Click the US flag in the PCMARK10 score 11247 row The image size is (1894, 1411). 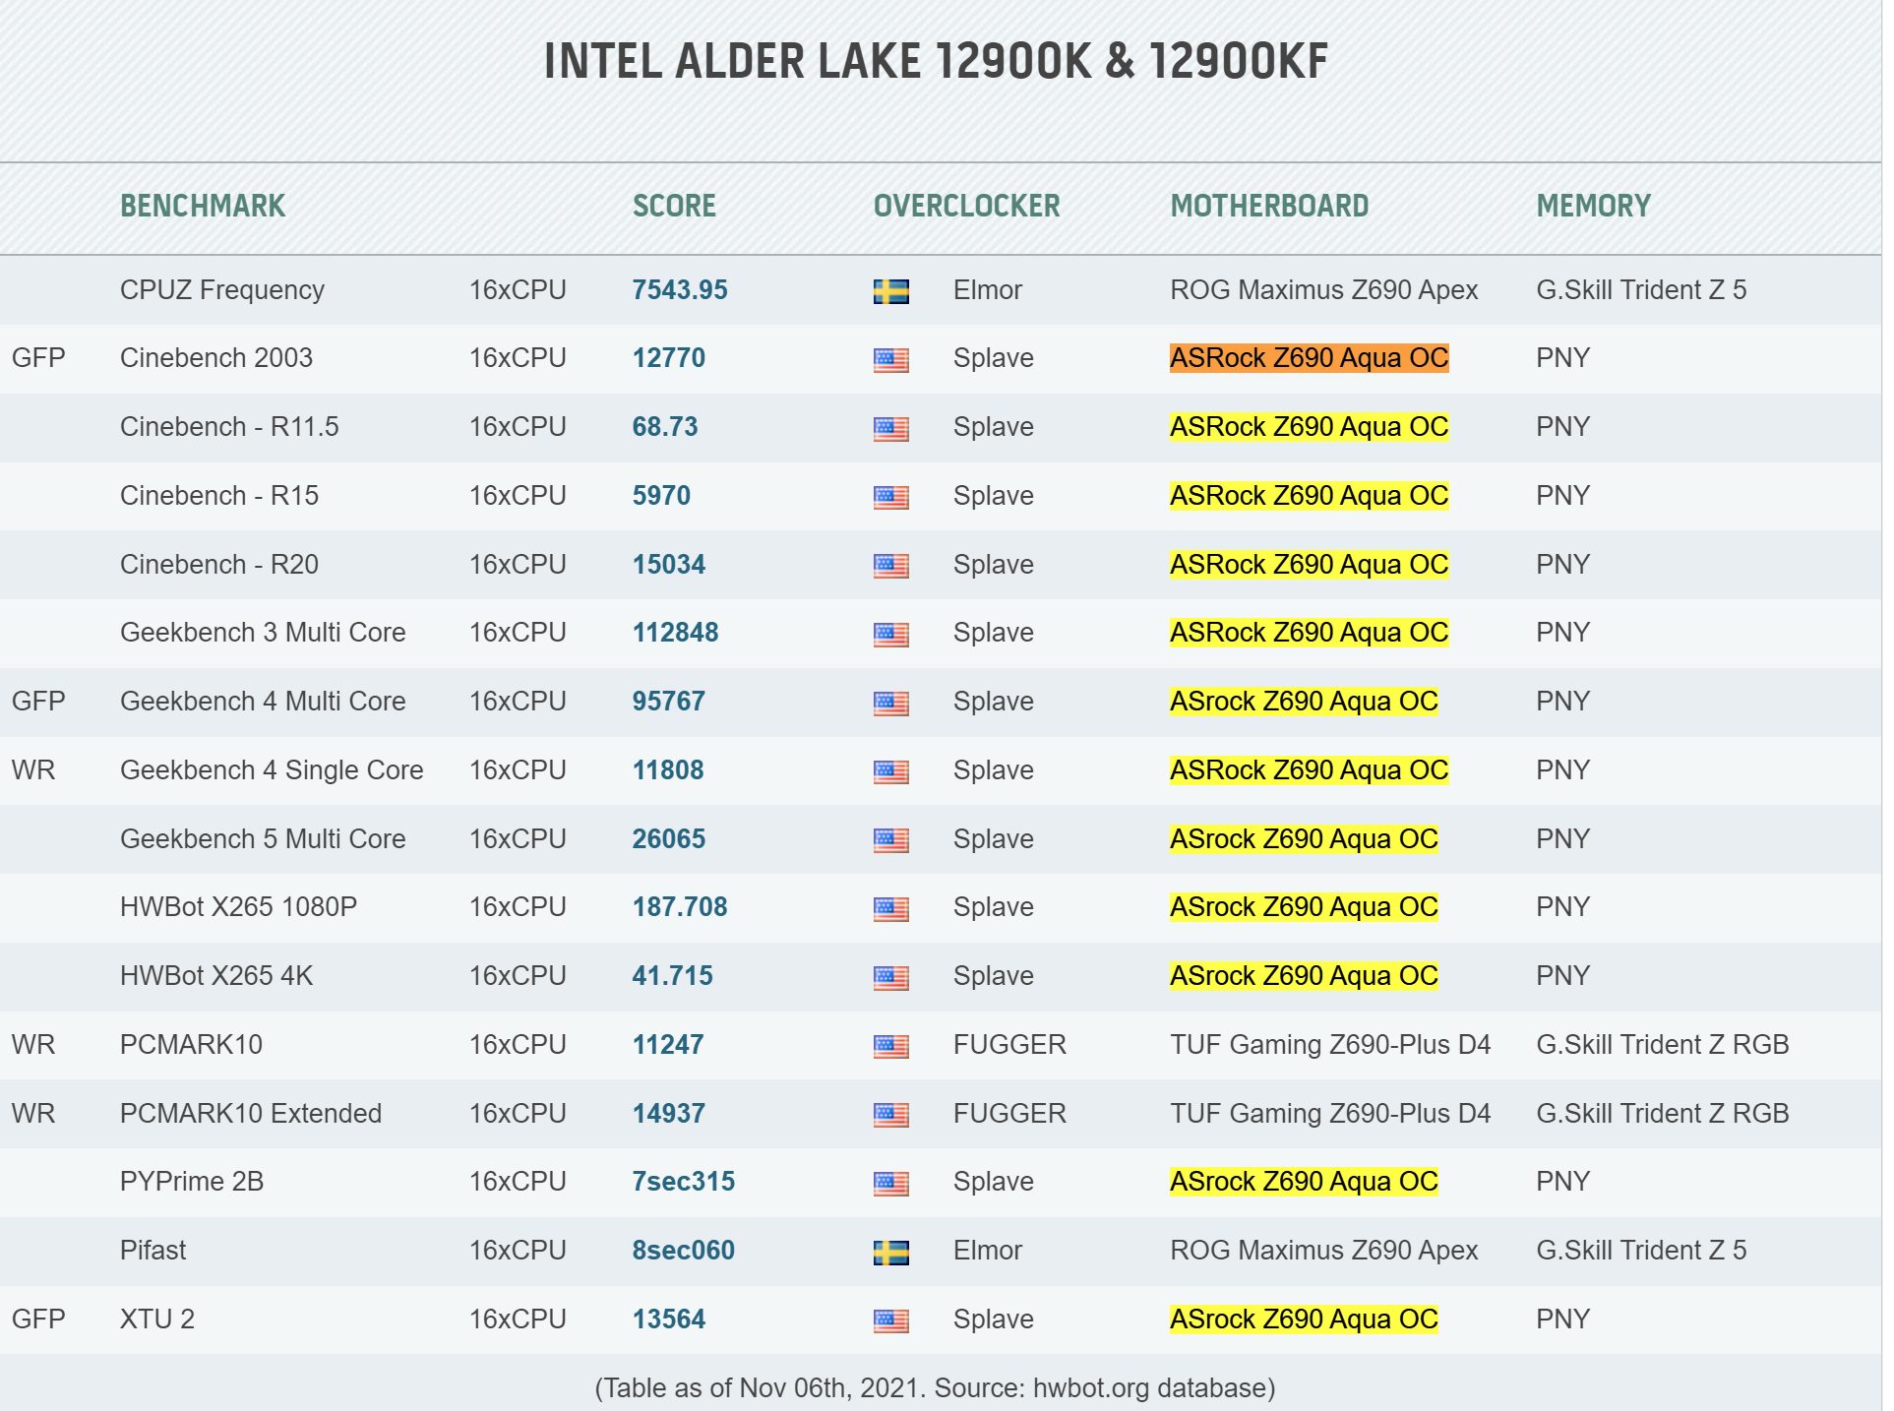(890, 1046)
